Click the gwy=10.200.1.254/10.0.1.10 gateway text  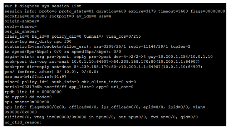180,57
